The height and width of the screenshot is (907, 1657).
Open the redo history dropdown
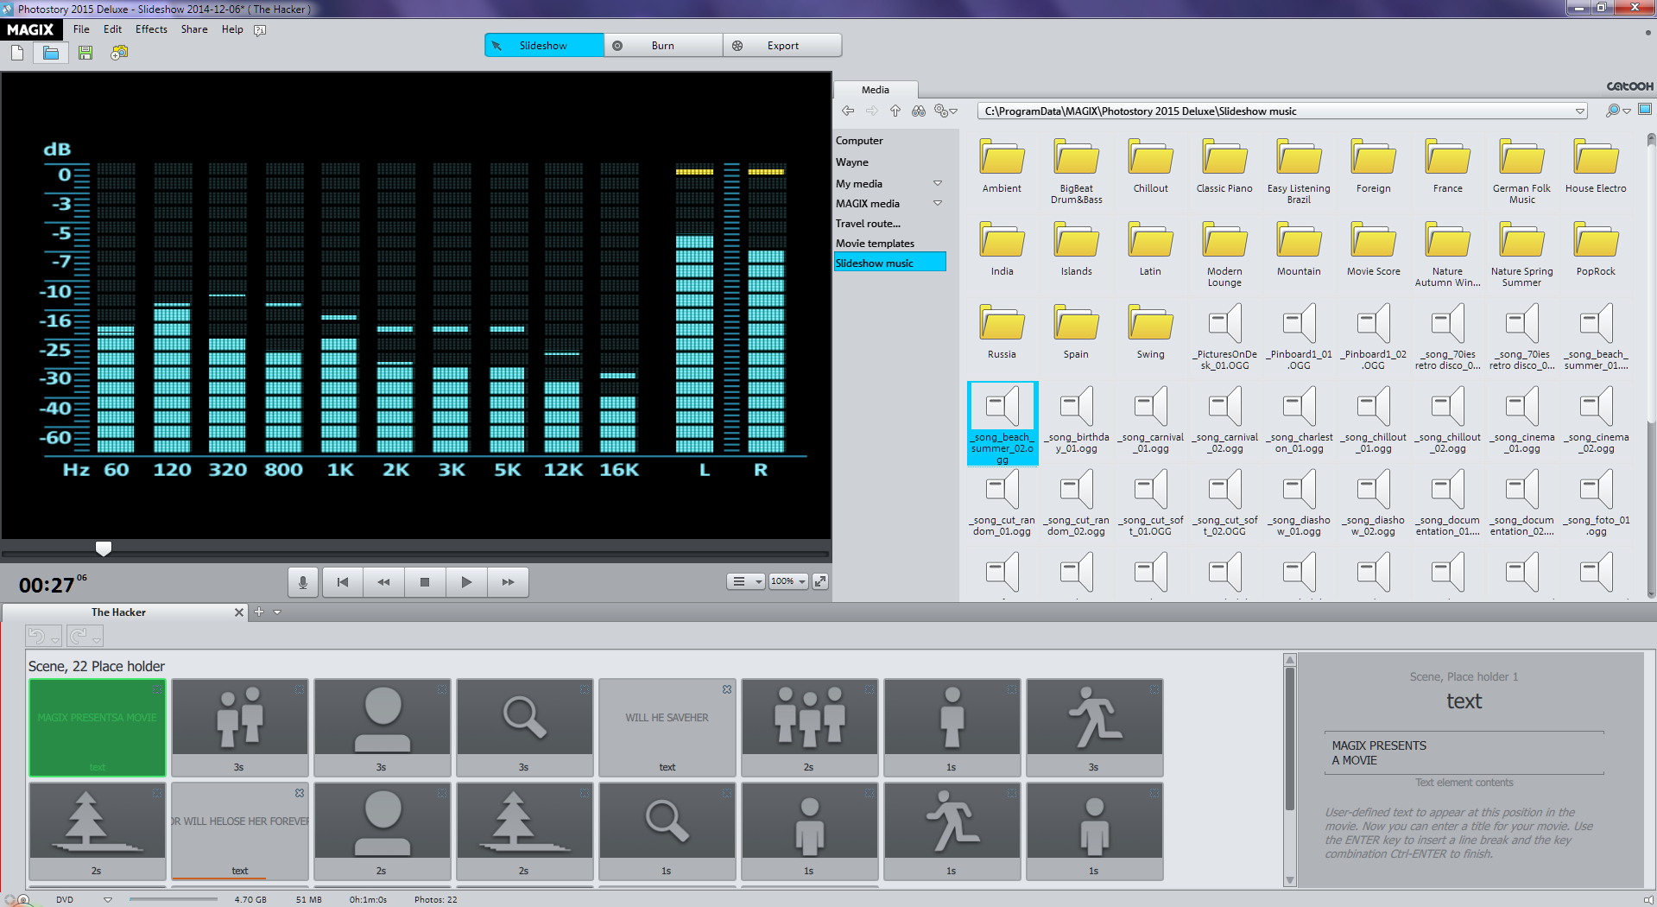pyautogui.click(x=97, y=639)
